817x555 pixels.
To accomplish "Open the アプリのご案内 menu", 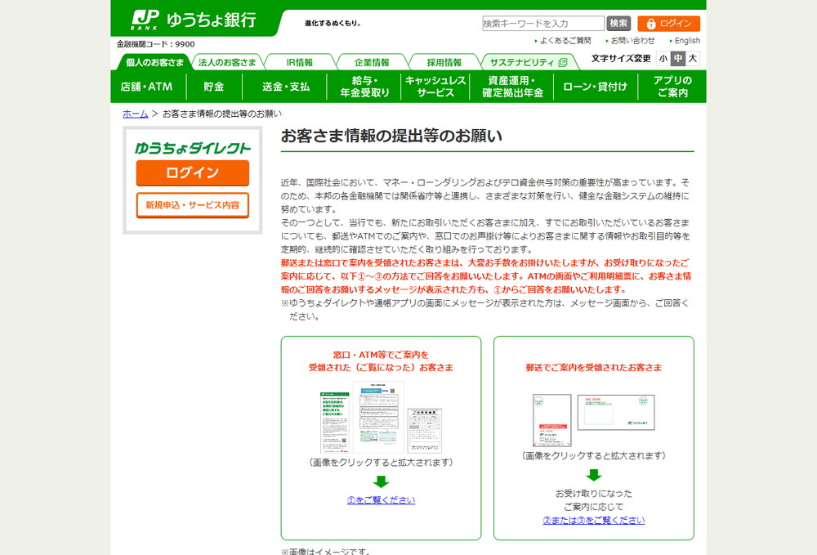I will 672,87.
